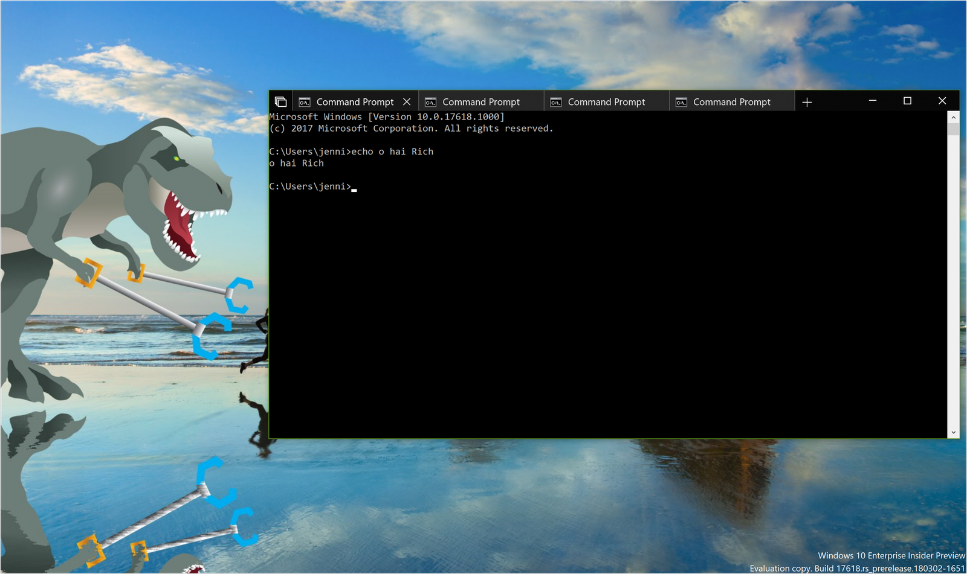Switch to the second Command Prompt tab

pyautogui.click(x=481, y=102)
